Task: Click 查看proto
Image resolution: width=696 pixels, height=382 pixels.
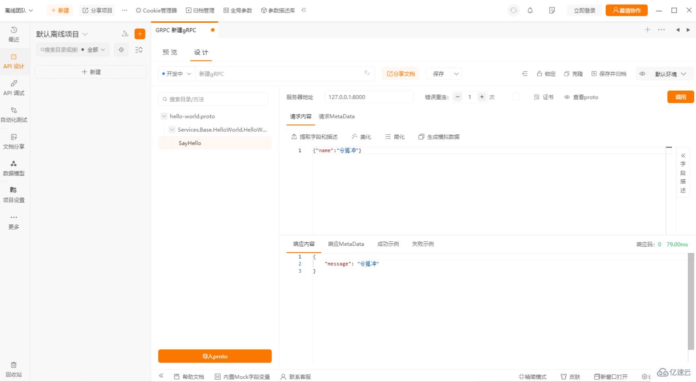Action: coord(581,97)
